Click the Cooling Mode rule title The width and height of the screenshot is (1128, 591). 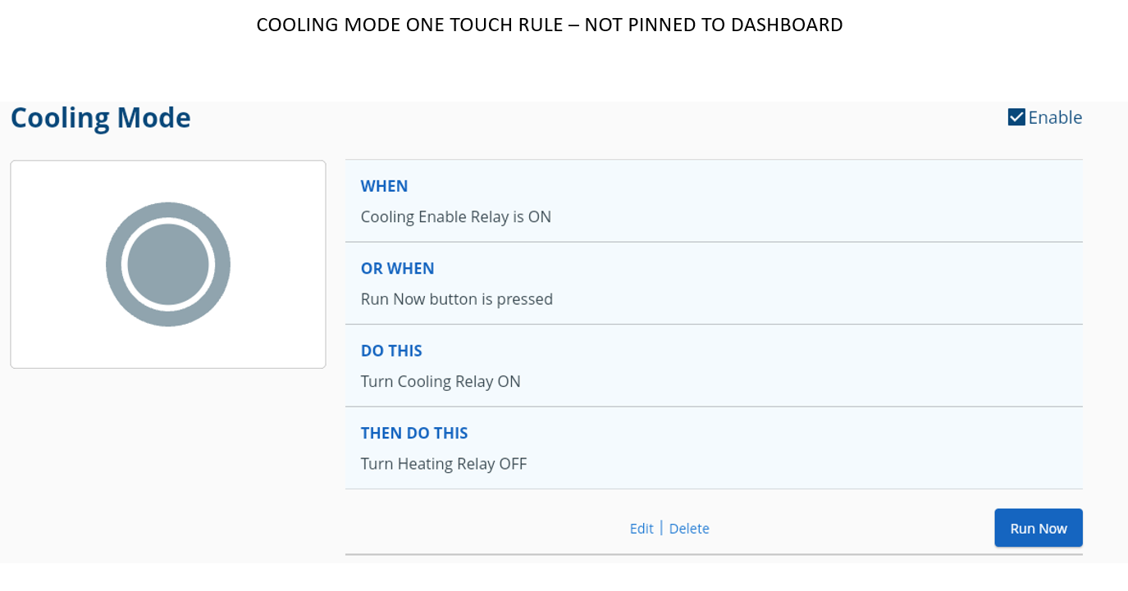[100, 118]
